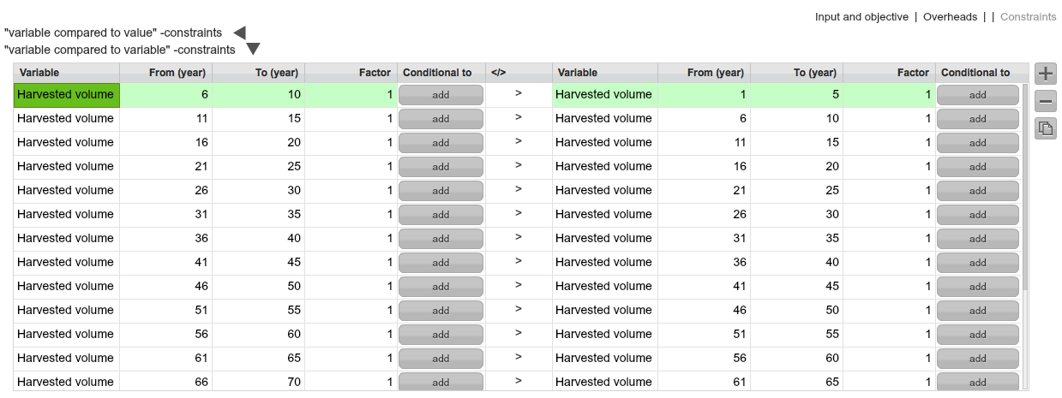Select left From value 31
Screen dimensions: 1062x398
(166, 215)
